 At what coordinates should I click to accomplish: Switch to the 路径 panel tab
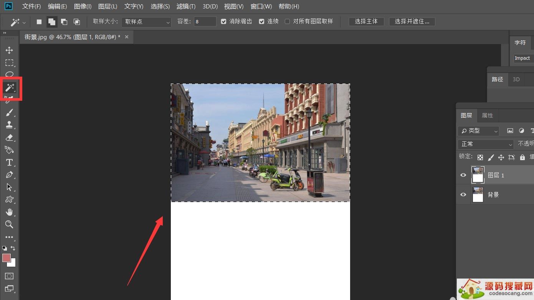[x=497, y=79]
